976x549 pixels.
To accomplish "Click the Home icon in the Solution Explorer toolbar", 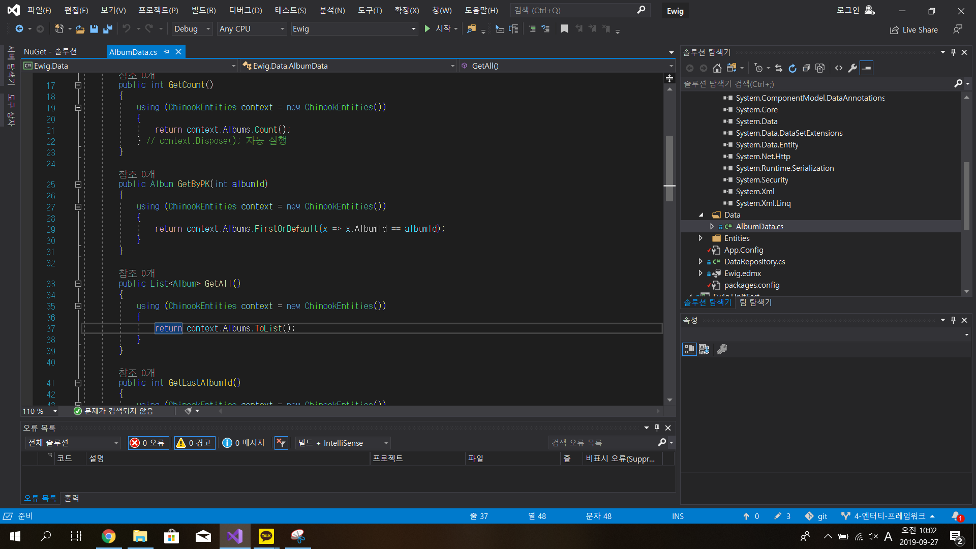I will point(717,68).
